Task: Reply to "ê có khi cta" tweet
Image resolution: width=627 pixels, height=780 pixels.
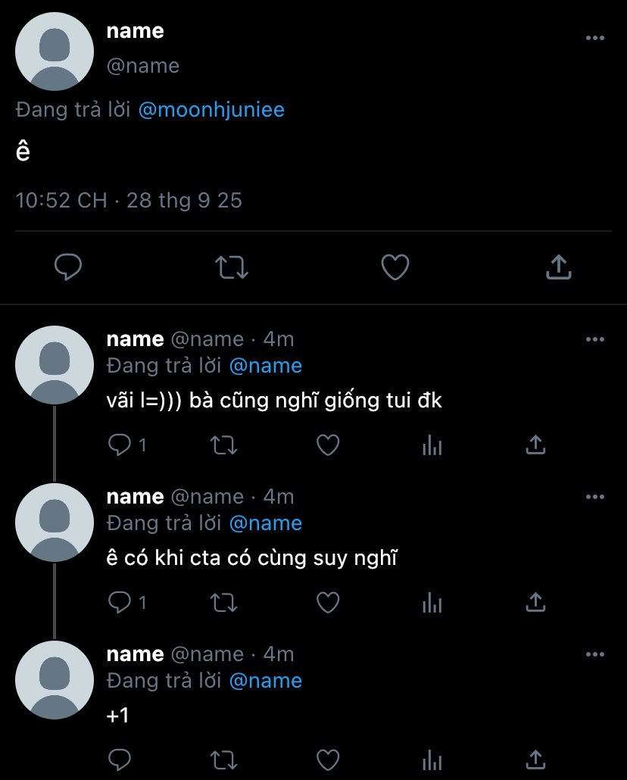Action: pos(120,603)
